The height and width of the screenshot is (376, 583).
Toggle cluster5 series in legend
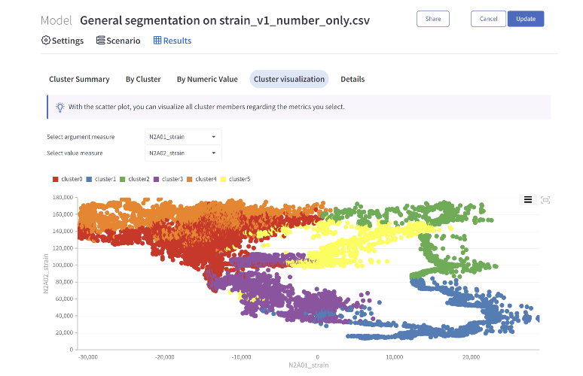(x=235, y=179)
